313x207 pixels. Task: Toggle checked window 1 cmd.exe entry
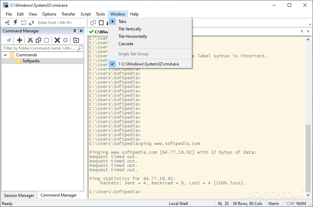[x=150, y=64]
